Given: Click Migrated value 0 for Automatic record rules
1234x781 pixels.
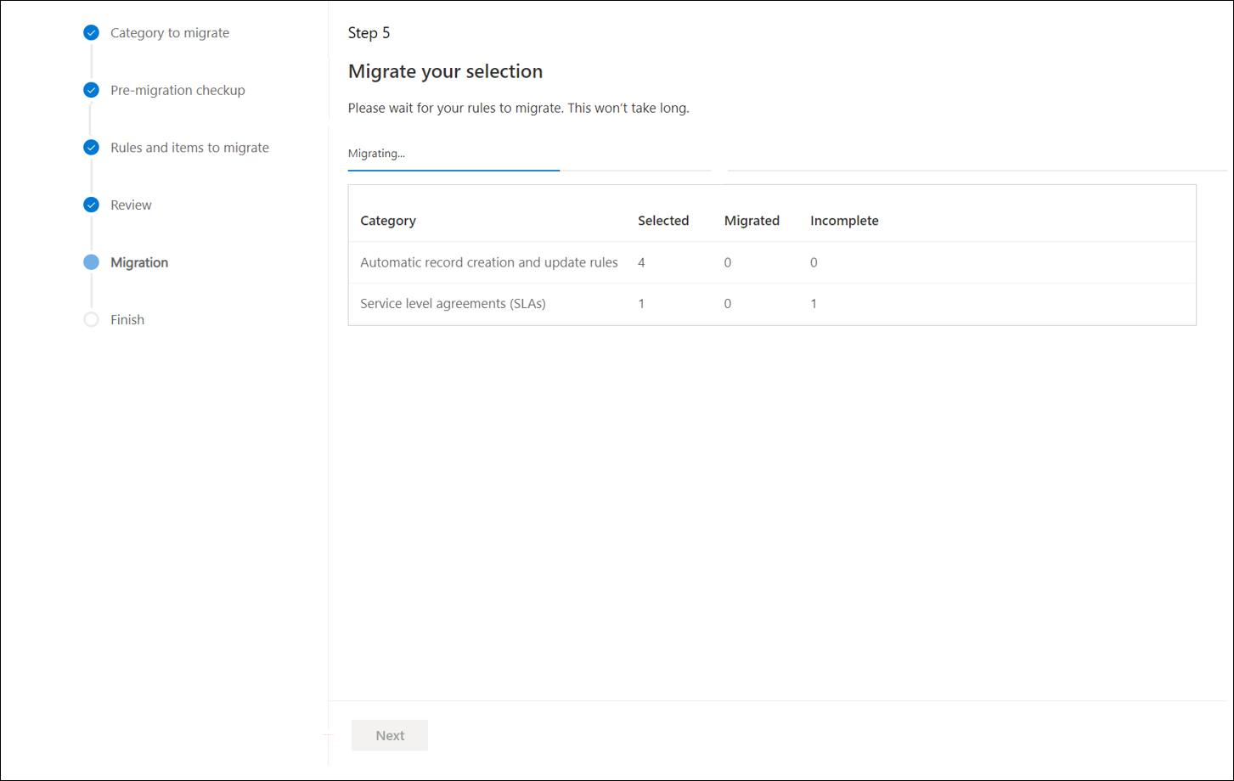Looking at the screenshot, I should point(728,263).
